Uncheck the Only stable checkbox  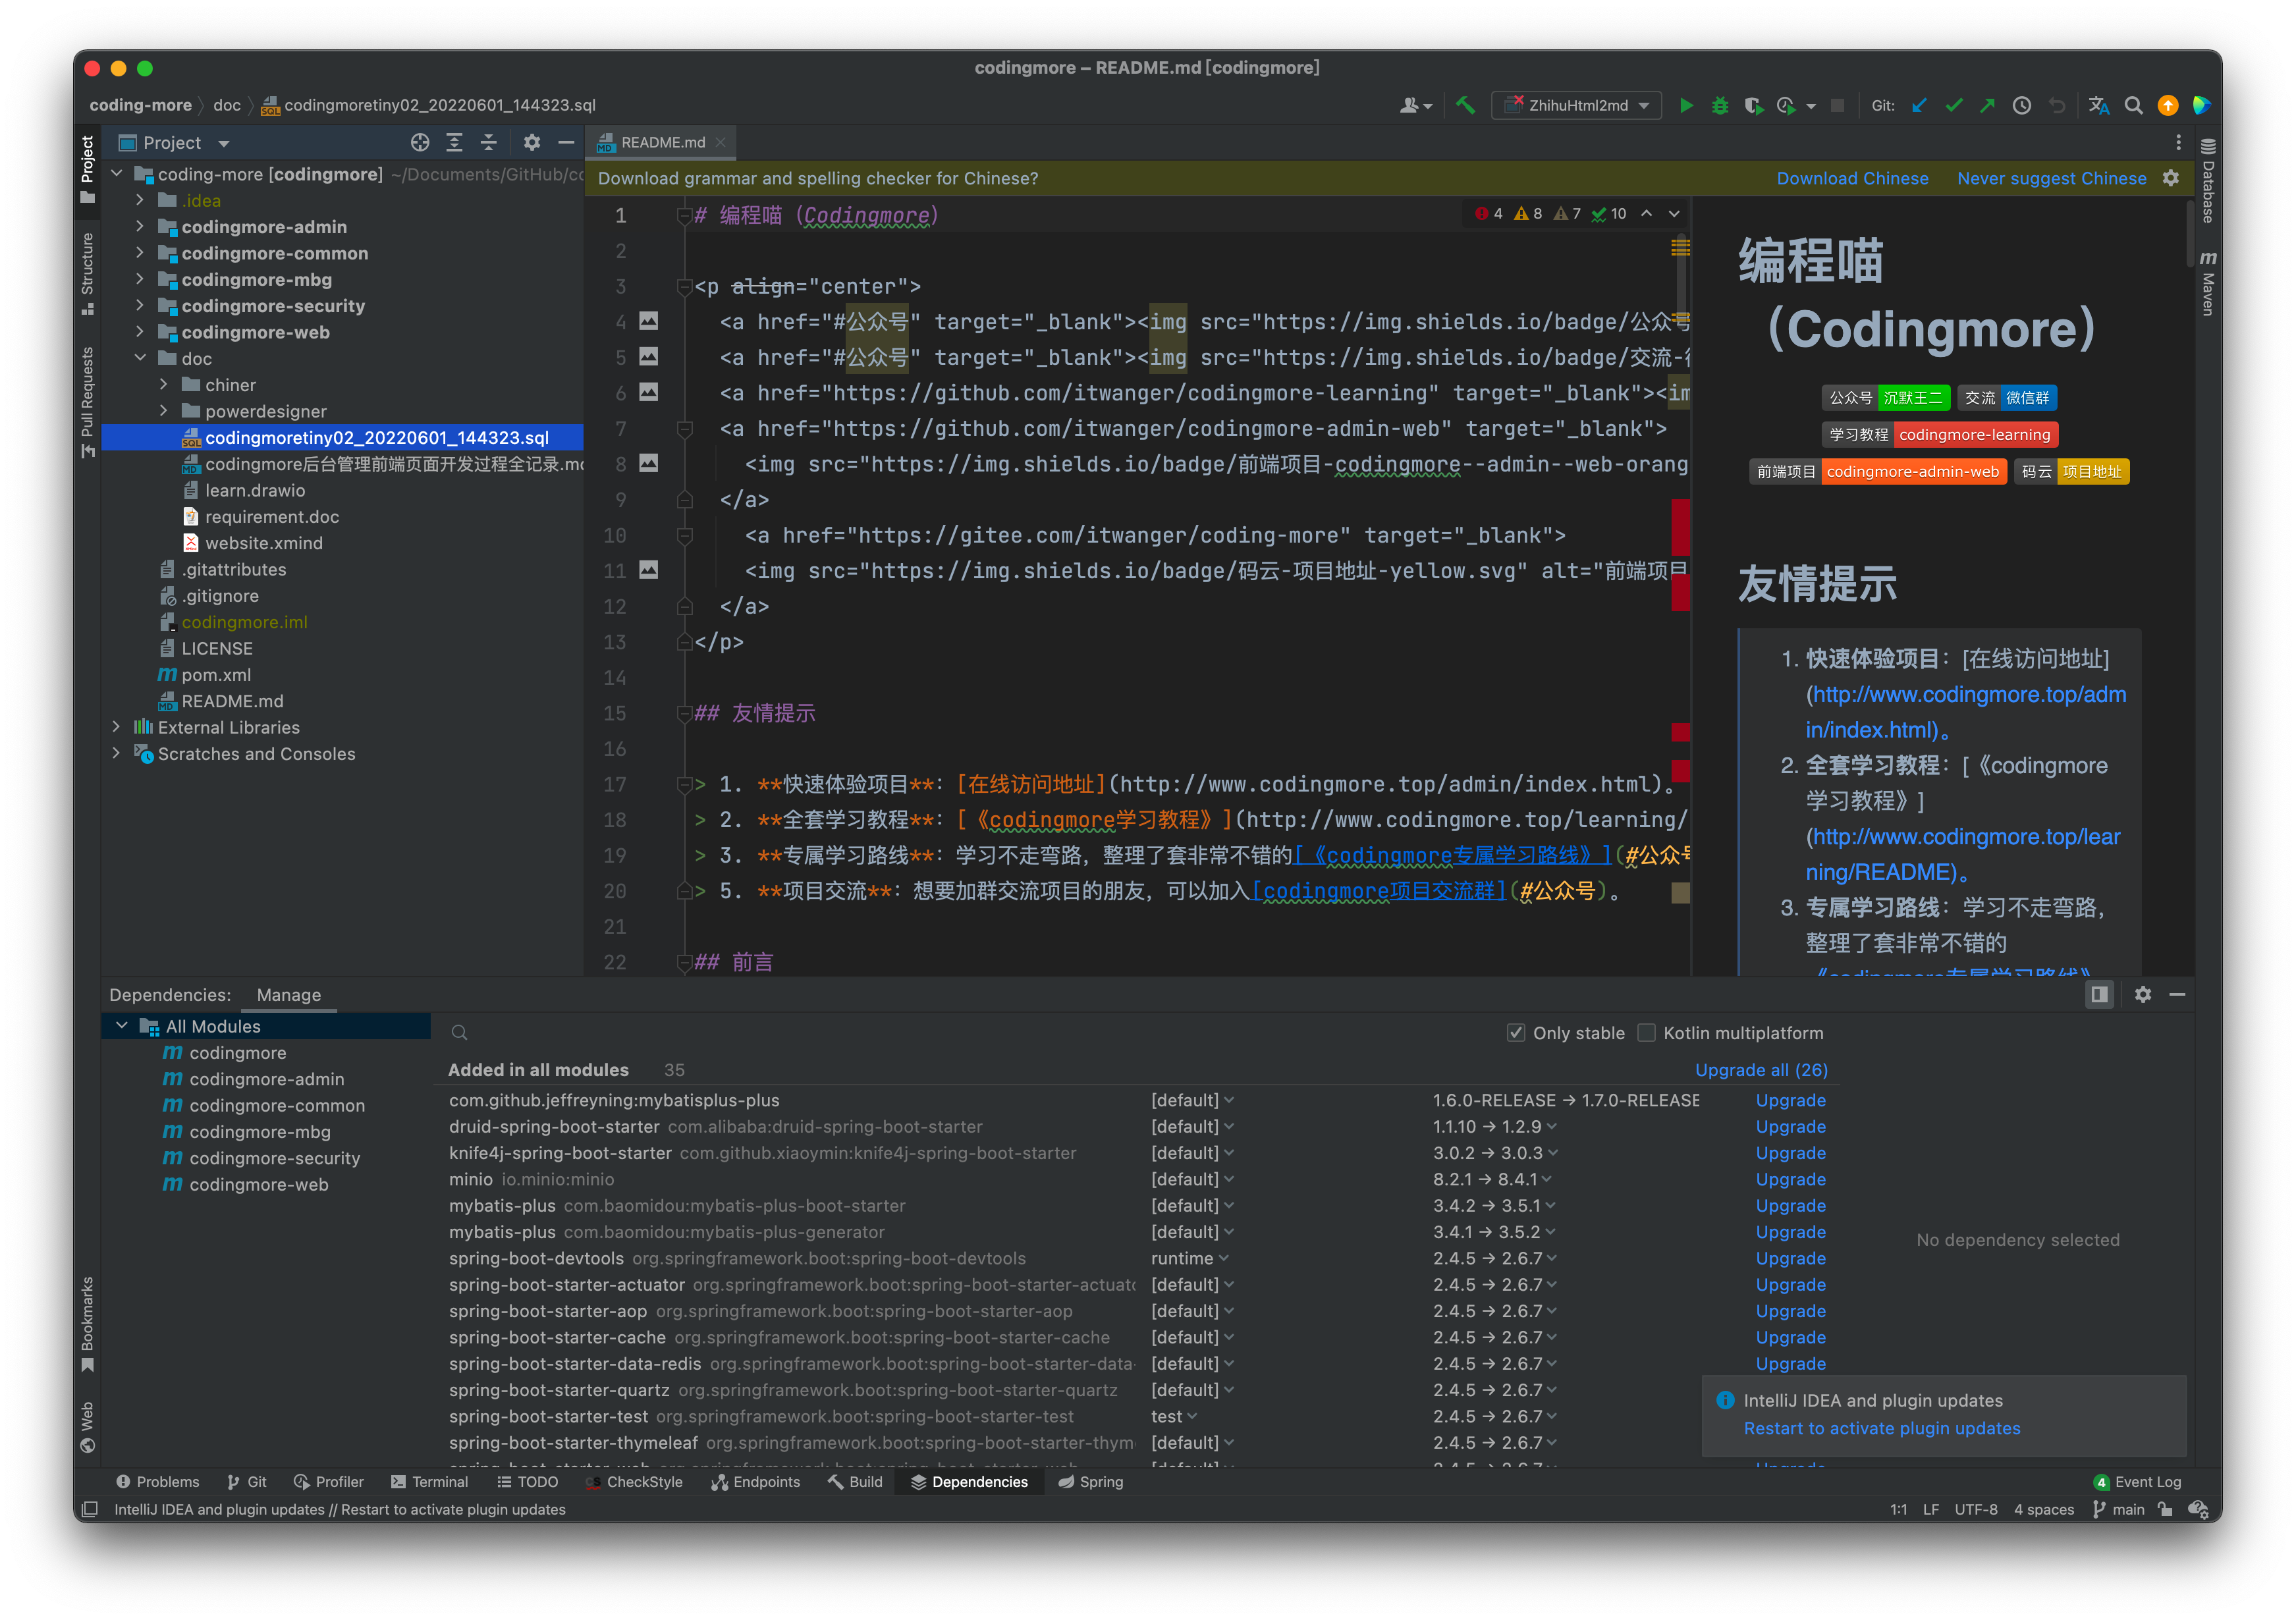[1516, 1033]
